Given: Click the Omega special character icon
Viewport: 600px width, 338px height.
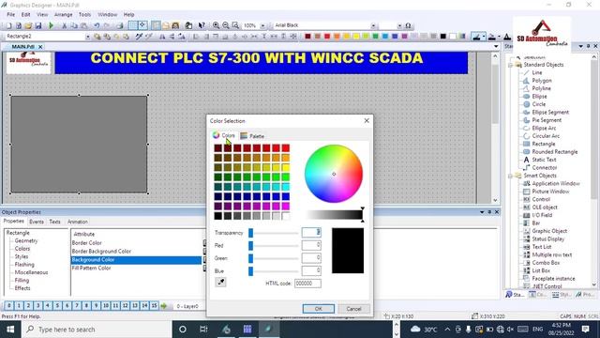Looking at the screenshot, I should [409, 25].
